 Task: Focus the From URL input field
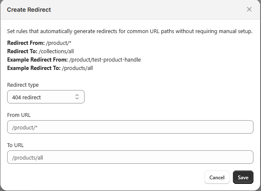pos(130,127)
